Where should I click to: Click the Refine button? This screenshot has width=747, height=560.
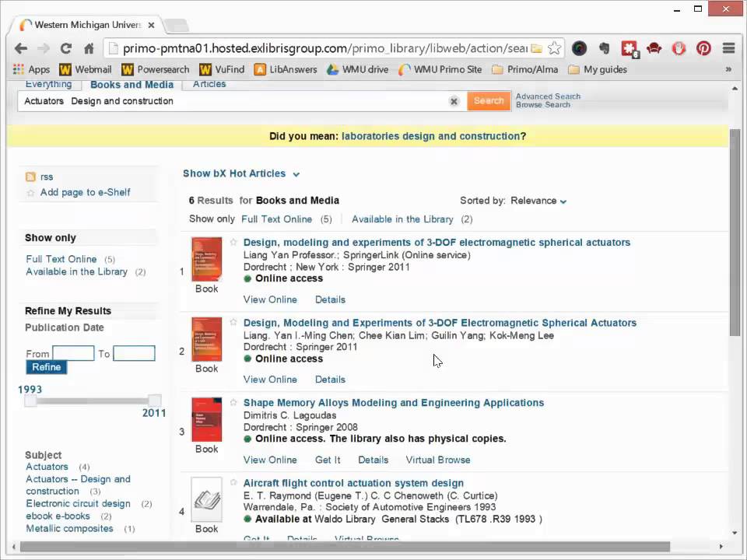46,367
